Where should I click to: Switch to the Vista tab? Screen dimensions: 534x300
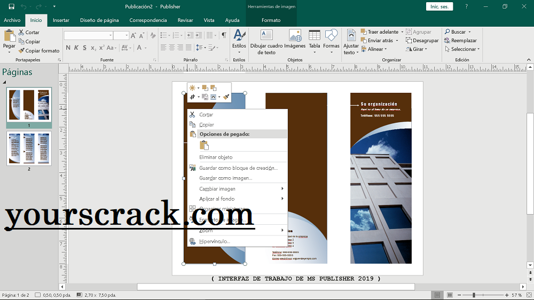coord(209,20)
